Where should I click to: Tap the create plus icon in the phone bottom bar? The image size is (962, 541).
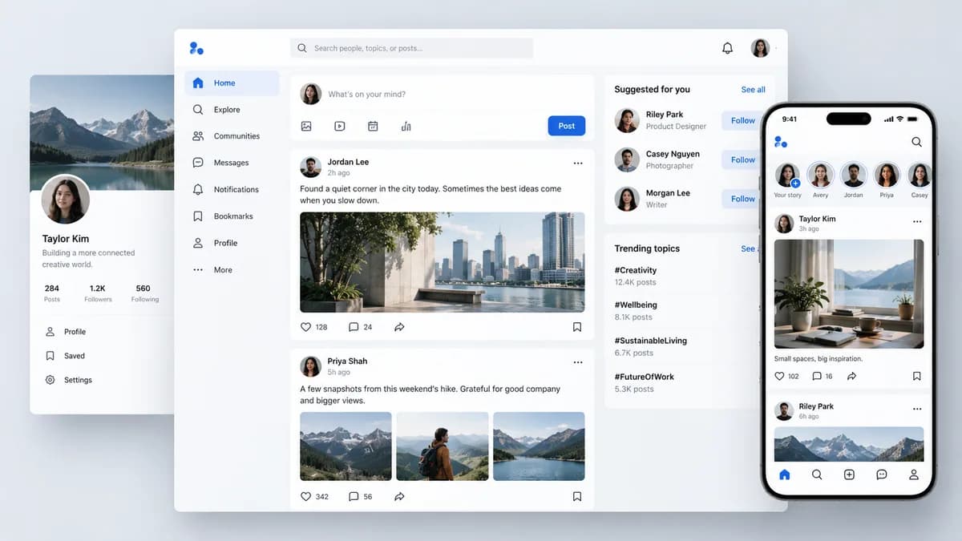(849, 474)
